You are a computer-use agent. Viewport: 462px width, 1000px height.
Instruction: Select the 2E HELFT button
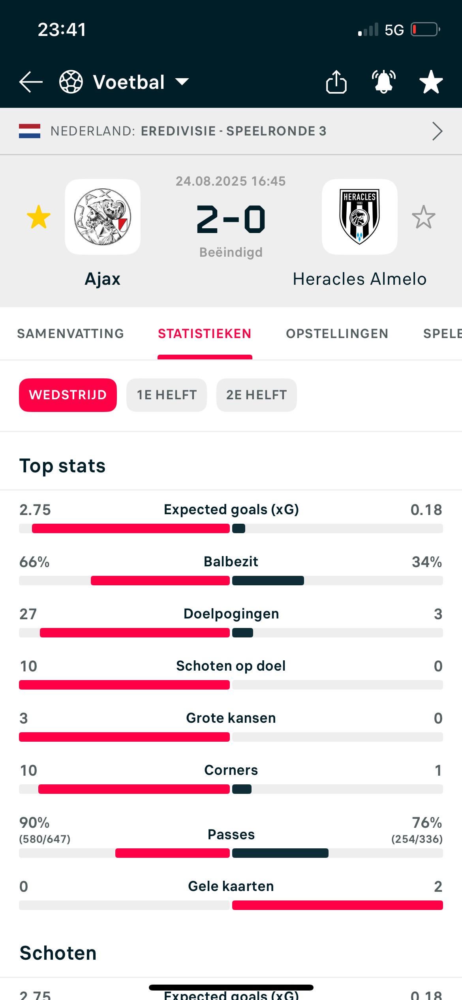point(256,395)
